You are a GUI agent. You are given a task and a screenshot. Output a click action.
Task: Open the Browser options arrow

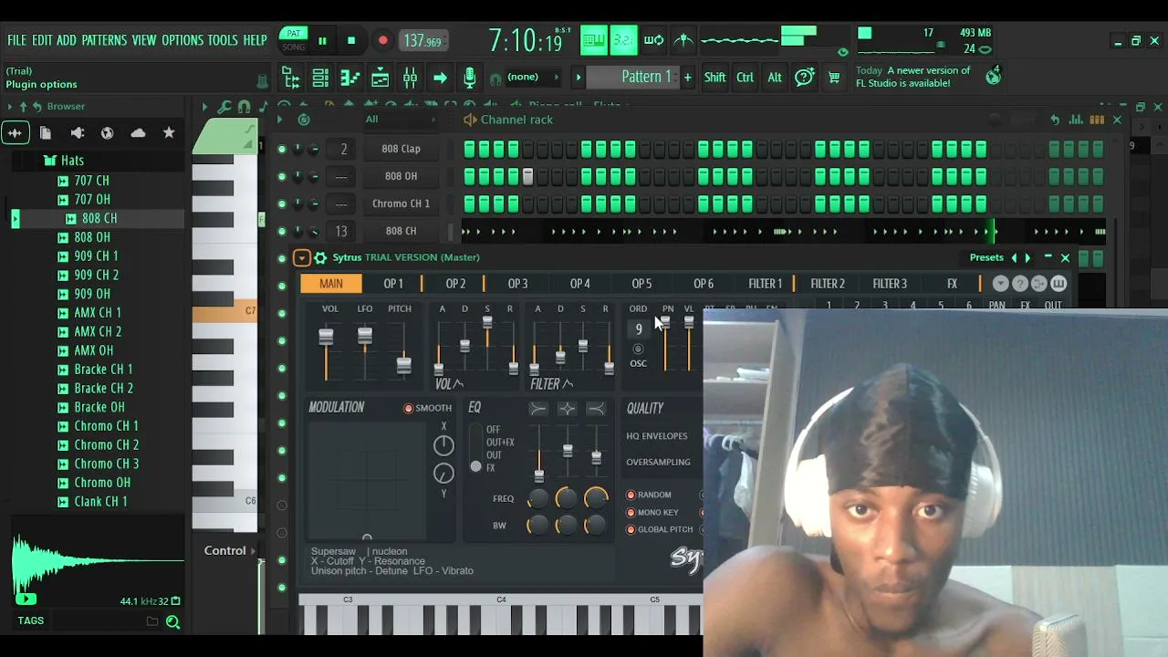[x=11, y=107]
